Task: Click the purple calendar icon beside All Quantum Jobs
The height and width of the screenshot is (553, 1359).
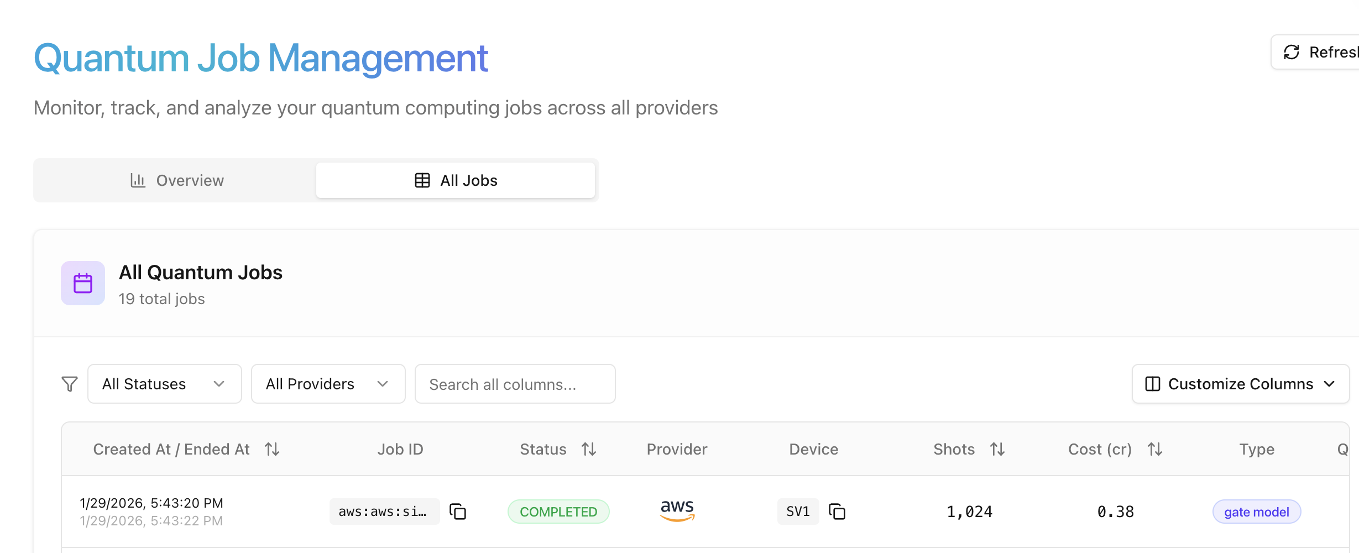Action: [x=82, y=283]
